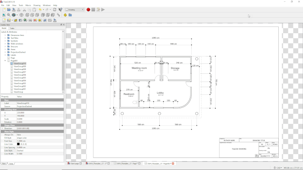Click the Cut scissors icon

pos(24,9)
